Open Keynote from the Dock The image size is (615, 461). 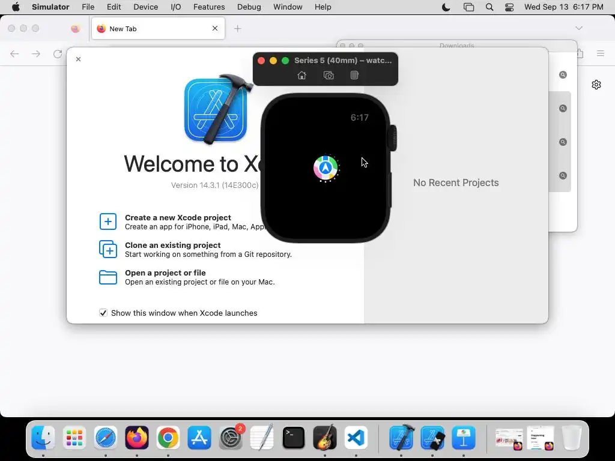click(x=464, y=438)
